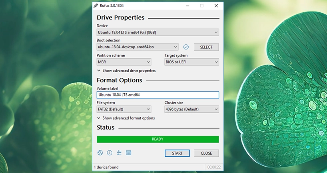This screenshot has height=173, width=327.
Task: Close the Rufus window with X
Action: coord(216,6)
